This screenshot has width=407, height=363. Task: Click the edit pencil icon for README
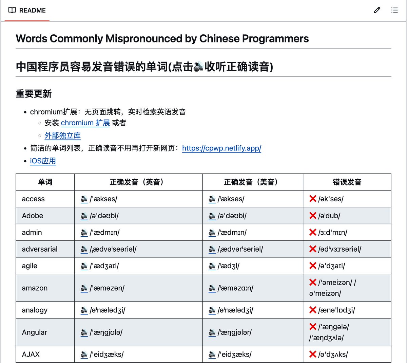point(377,10)
